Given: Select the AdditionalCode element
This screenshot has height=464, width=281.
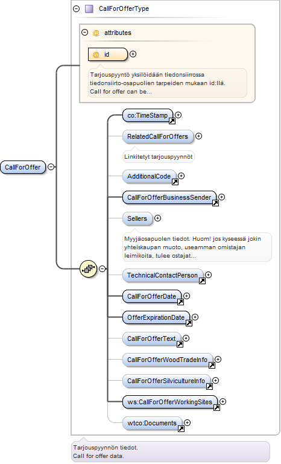Looking at the screenshot, I should point(149,176).
